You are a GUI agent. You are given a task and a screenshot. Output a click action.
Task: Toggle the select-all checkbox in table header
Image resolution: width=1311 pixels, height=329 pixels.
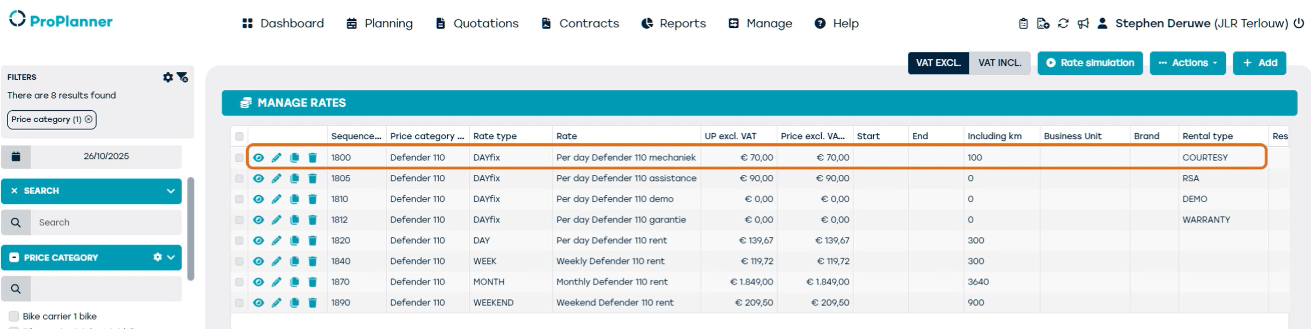(x=239, y=136)
